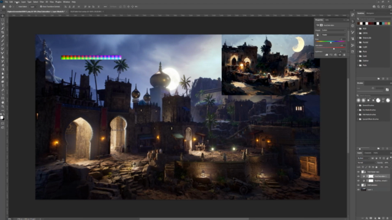Delete adjustment layer via Properties trash icon
This screenshot has width=392, height=220.
[x=344, y=55]
